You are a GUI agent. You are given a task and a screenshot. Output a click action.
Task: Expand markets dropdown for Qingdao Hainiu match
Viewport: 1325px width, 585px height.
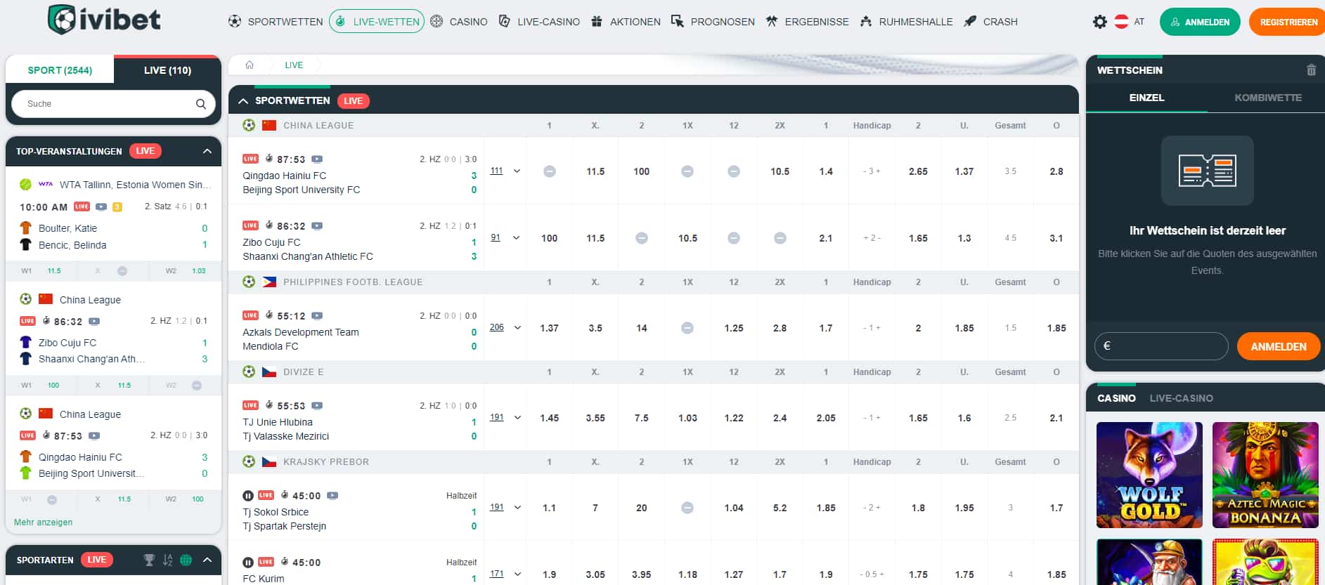[x=517, y=171]
